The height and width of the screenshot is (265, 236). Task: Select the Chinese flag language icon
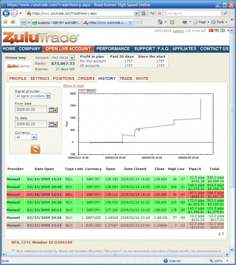(x=211, y=31)
